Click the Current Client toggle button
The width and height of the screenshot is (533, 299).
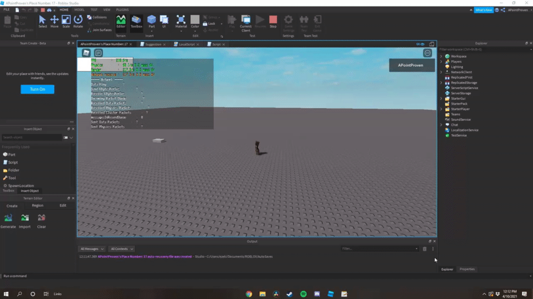click(x=245, y=23)
